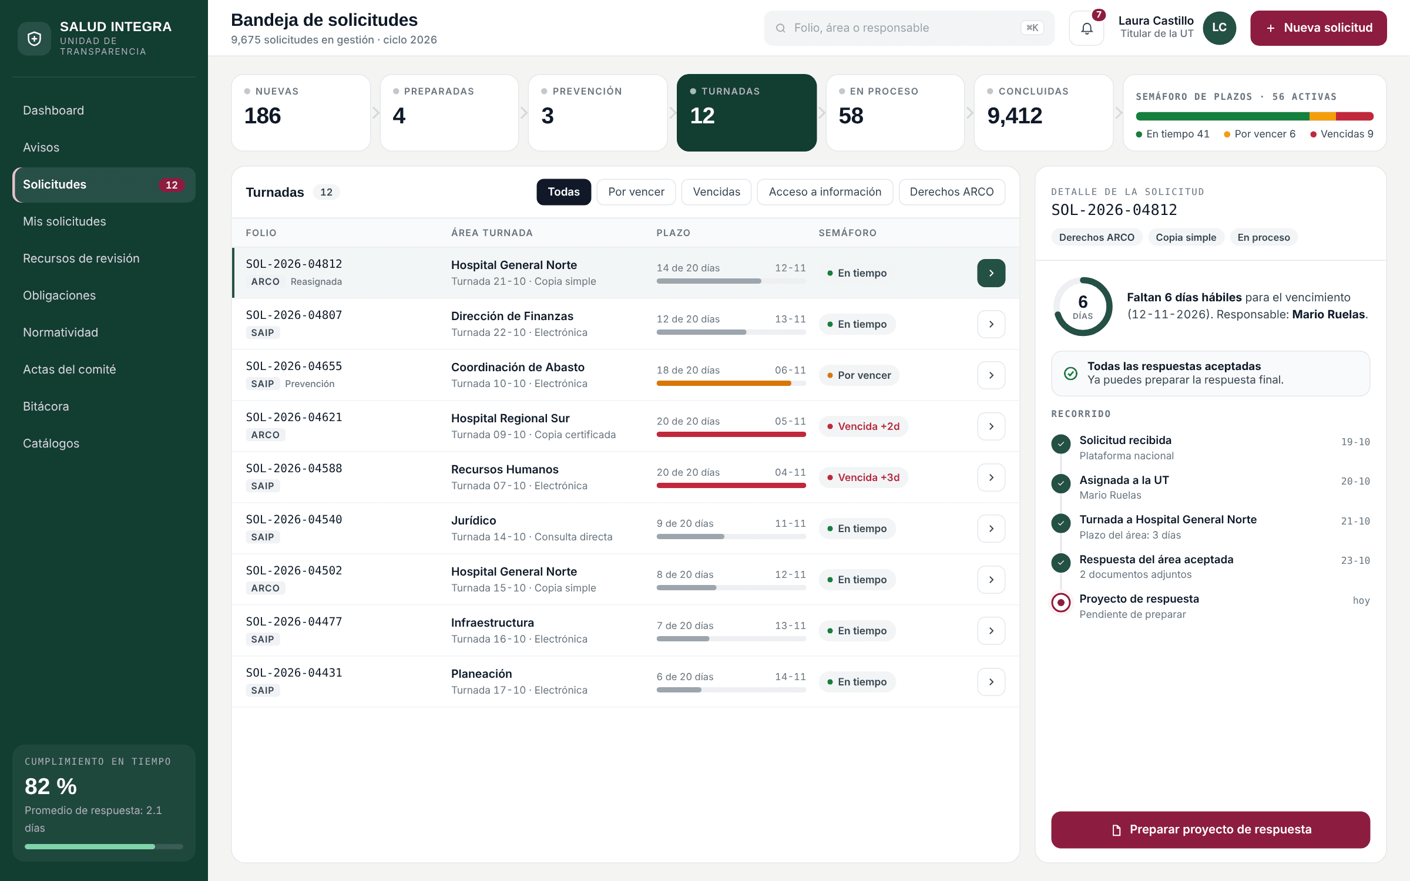
Task: Click the Proyecto de respuesta pending marker
Action: (1060, 603)
